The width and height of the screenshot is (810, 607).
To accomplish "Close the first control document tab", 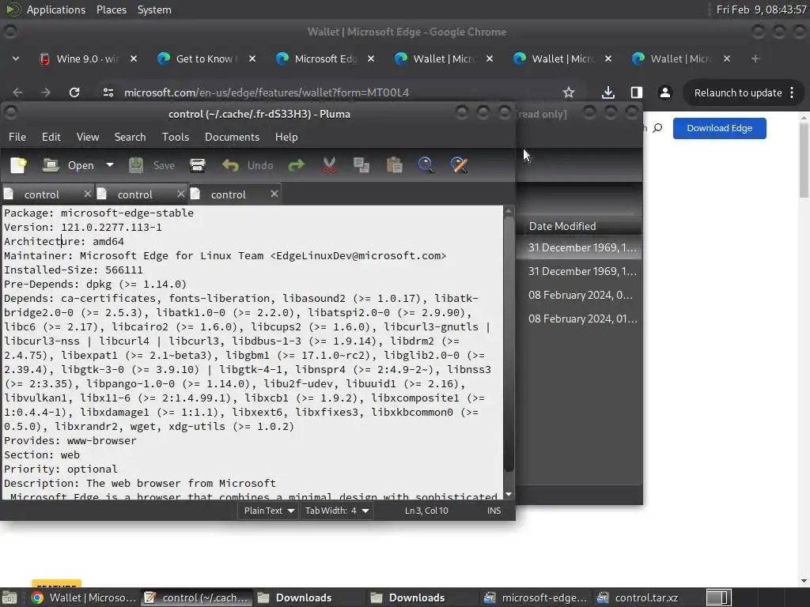I will 87,194.
